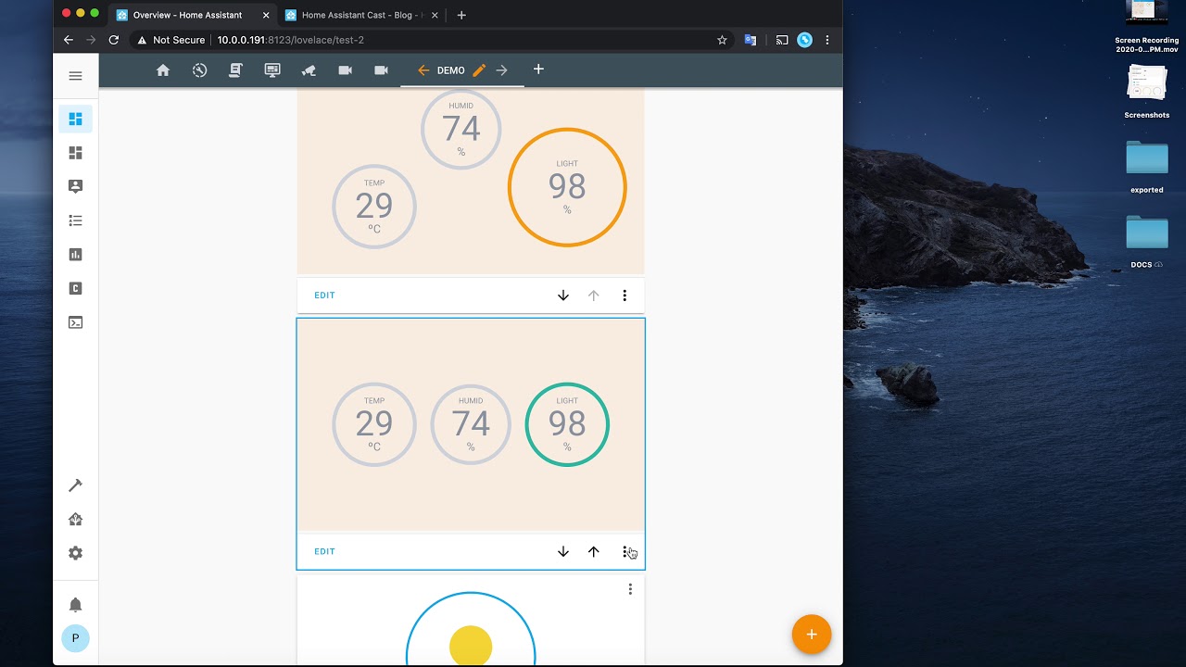This screenshot has width=1186, height=667.
Task: Select the orange Light 98% gauge
Action: click(567, 187)
